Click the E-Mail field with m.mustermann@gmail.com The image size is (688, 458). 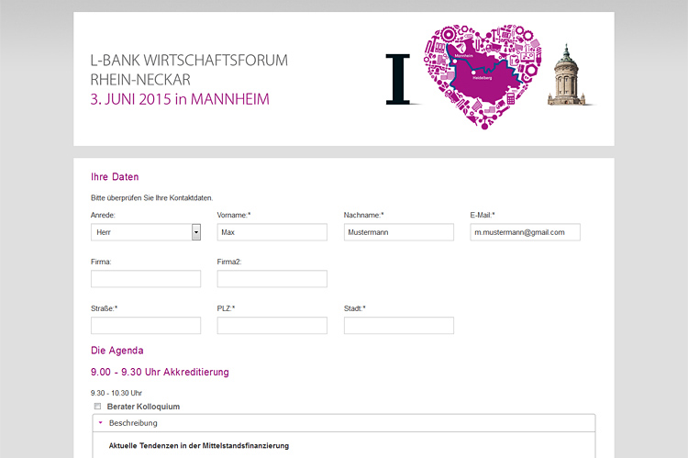coord(526,232)
